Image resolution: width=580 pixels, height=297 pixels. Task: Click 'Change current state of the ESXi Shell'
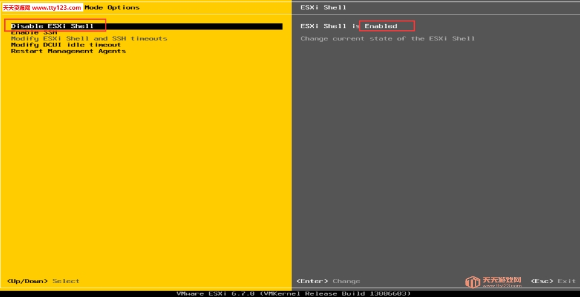pyautogui.click(x=388, y=39)
